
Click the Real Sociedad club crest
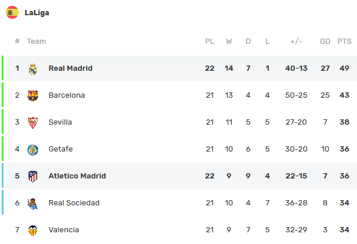tap(33, 204)
